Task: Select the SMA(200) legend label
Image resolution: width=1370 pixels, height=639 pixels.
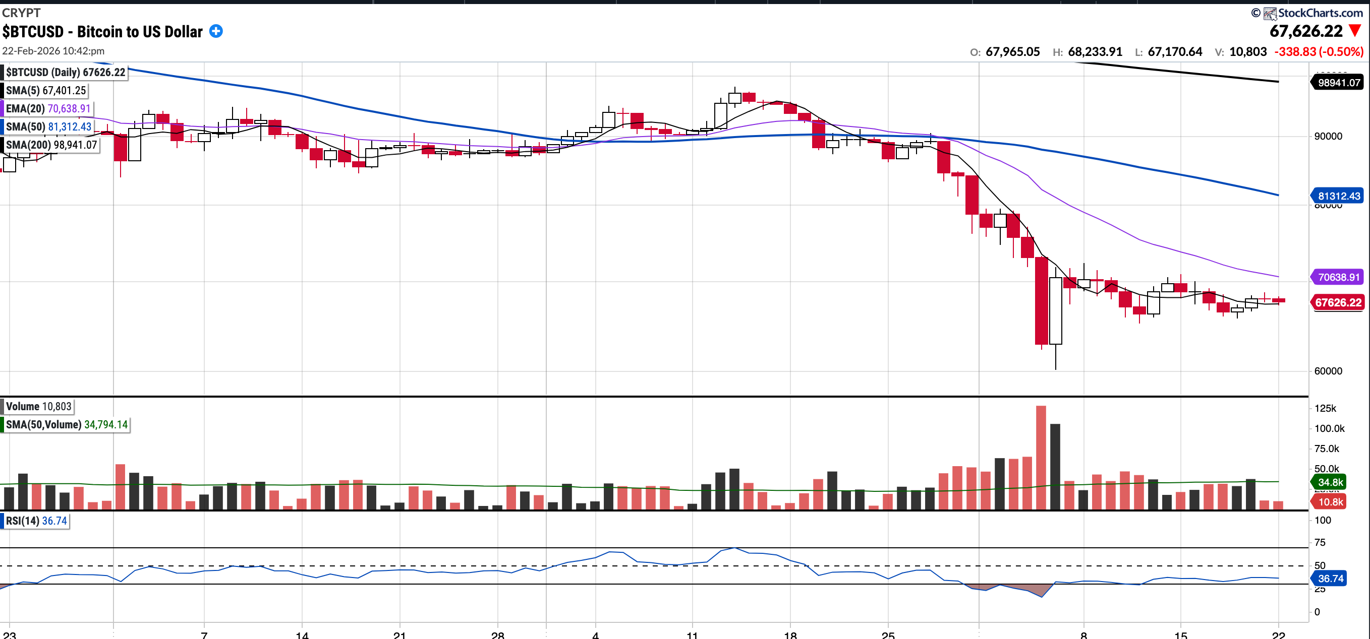Action: [51, 145]
